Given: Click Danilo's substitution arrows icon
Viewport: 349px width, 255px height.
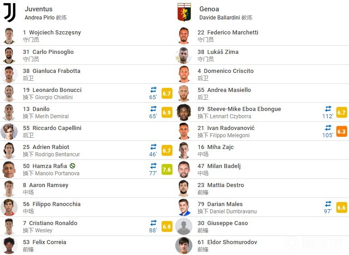Looking at the screenshot, I should (x=153, y=109).
